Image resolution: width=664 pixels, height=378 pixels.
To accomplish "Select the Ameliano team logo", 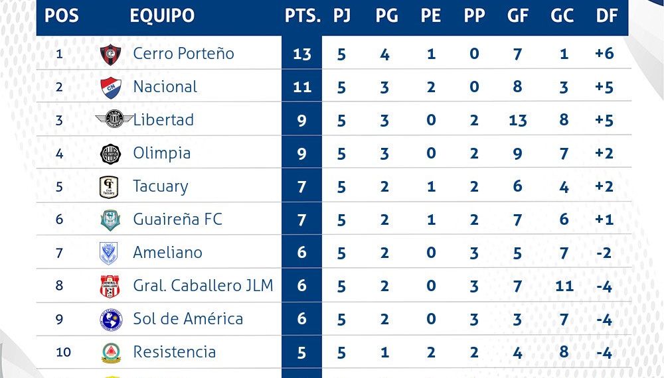I will tap(109, 253).
